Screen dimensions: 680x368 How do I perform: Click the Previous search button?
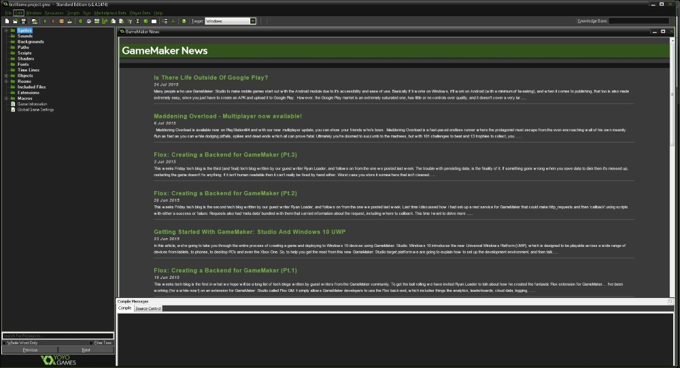pyautogui.click(x=30, y=350)
